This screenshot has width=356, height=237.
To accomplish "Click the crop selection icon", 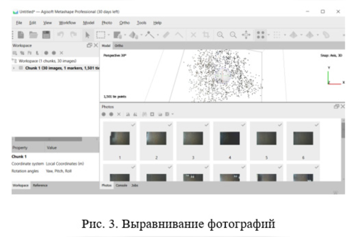I will 206,35.
